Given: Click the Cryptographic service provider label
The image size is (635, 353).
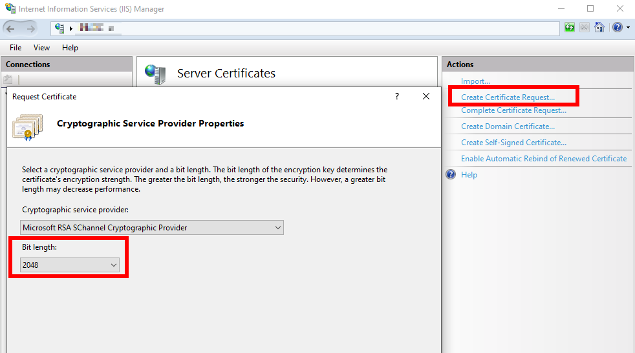Looking at the screenshot, I should [x=75, y=210].
